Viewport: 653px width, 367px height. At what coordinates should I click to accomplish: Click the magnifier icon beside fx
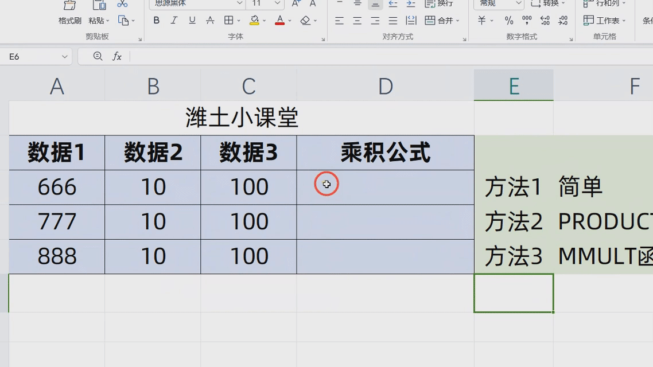[x=98, y=56]
